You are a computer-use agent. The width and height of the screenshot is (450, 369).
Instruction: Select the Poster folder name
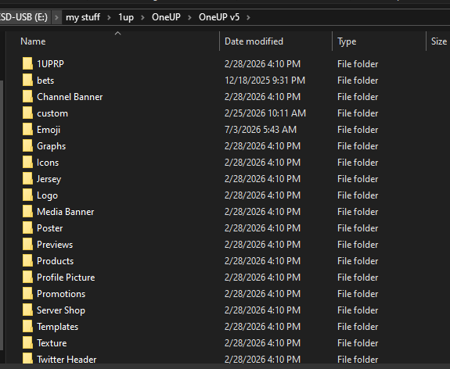click(49, 228)
